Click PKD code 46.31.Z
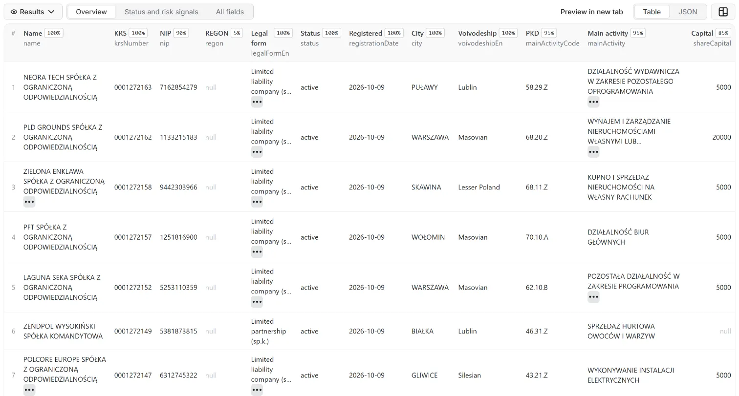The width and height of the screenshot is (739, 396). coord(537,331)
